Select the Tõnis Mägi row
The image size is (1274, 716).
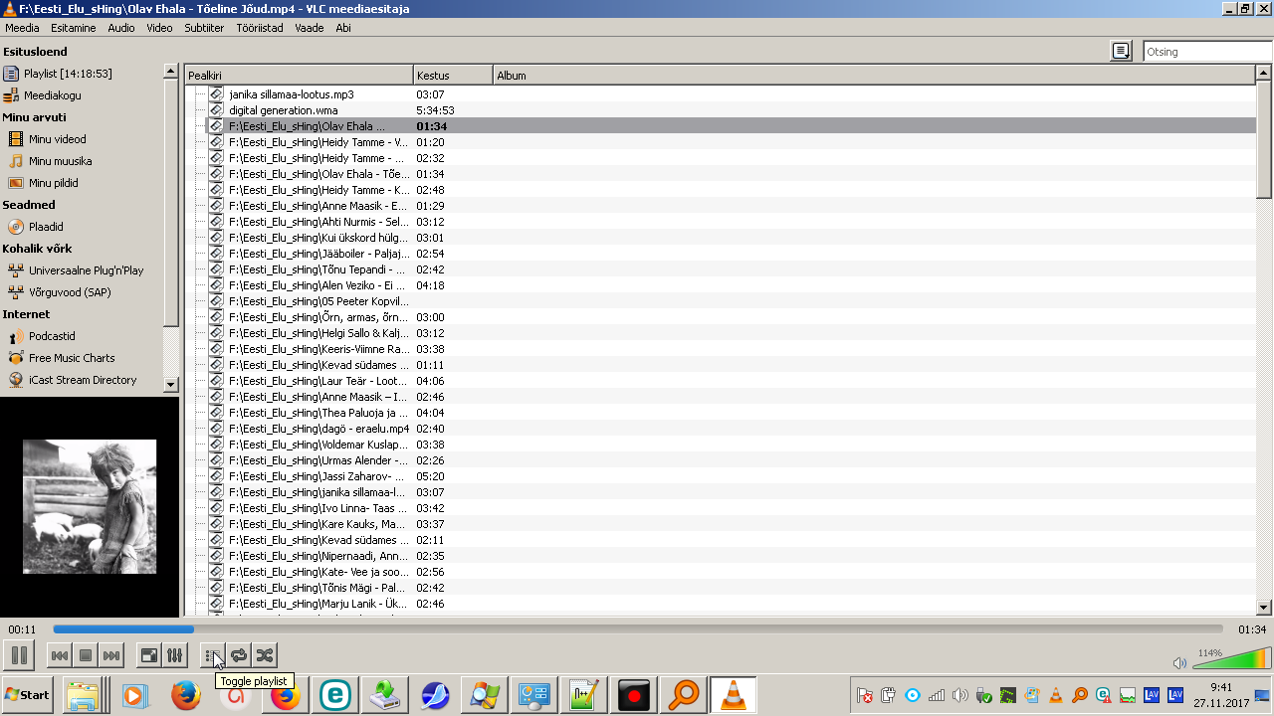[x=731, y=588]
